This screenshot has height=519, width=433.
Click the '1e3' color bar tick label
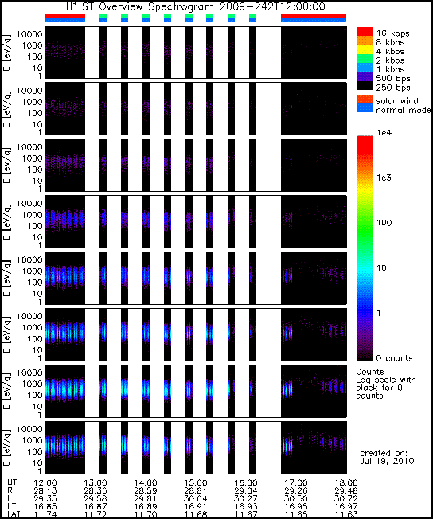384,178
